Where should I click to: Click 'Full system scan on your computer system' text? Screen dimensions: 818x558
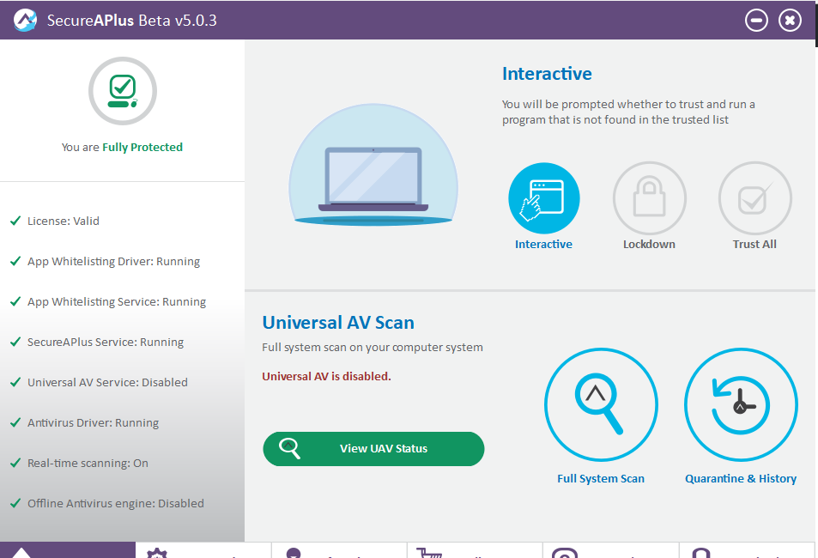click(373, 347)
